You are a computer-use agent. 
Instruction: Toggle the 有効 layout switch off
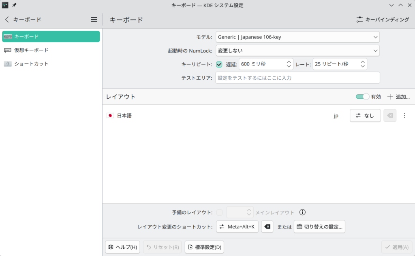[362, 97]
